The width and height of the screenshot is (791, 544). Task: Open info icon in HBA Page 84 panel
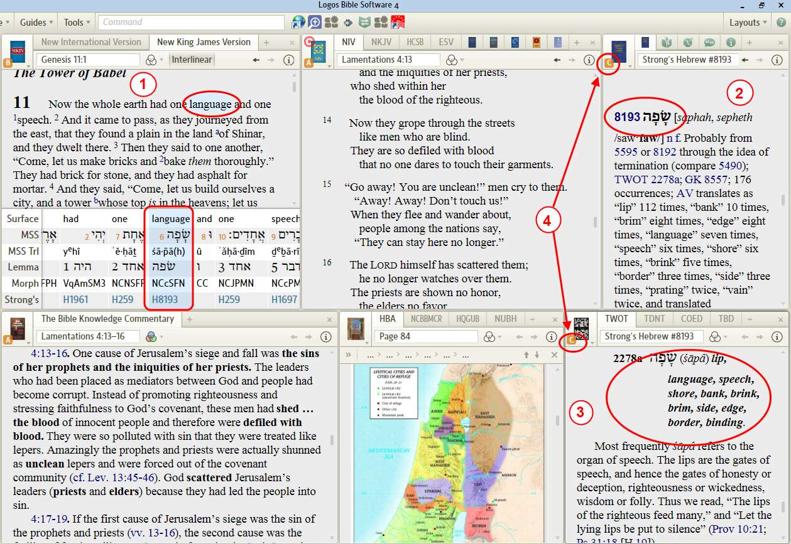551,337
